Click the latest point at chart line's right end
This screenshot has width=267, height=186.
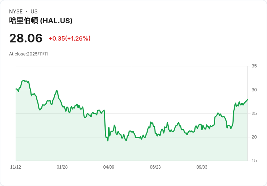247,99
